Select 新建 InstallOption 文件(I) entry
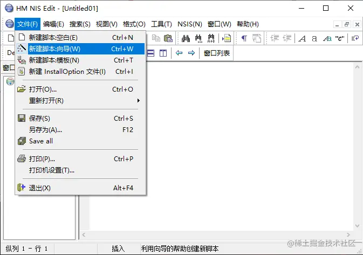 click(80, 72)
